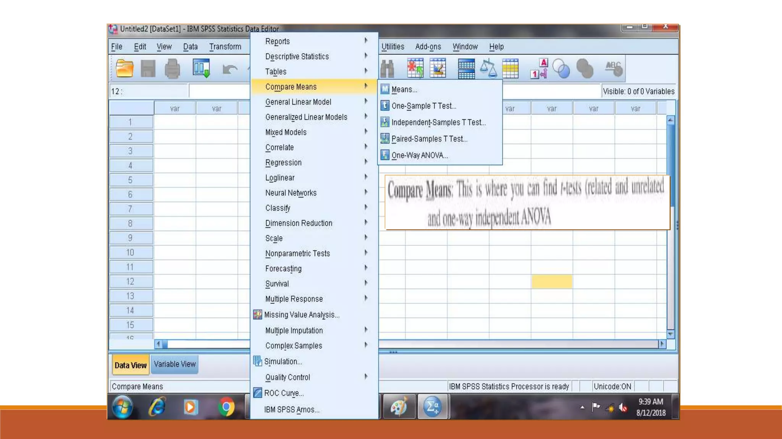Open Missing Value Analysis dialog
The image size is (782, 439).
[x=302, y=315]
